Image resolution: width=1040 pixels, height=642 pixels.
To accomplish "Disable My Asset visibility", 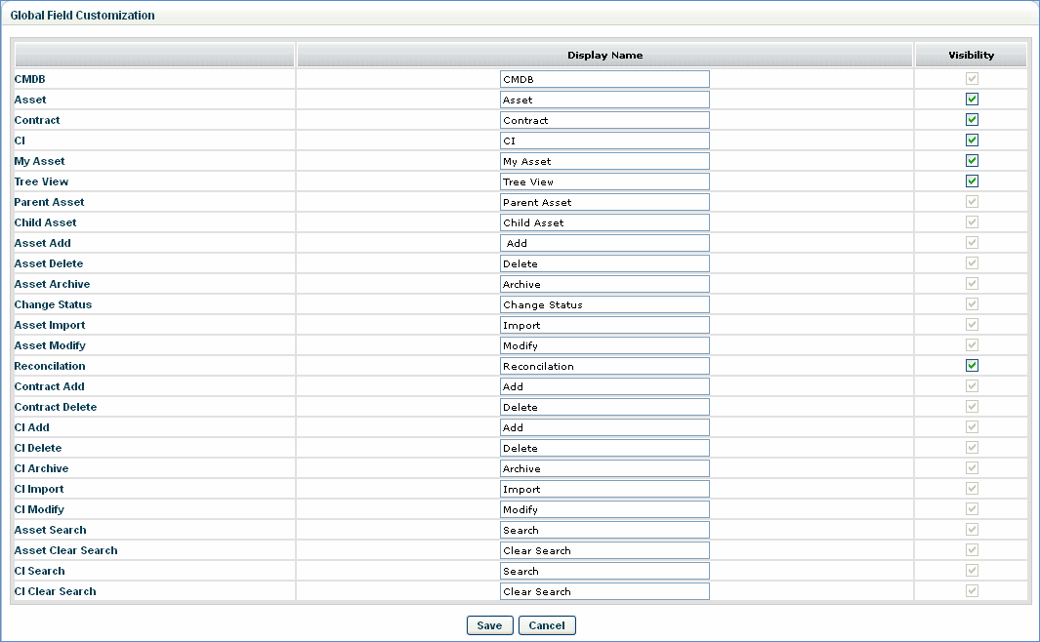I will pos(971,160).
